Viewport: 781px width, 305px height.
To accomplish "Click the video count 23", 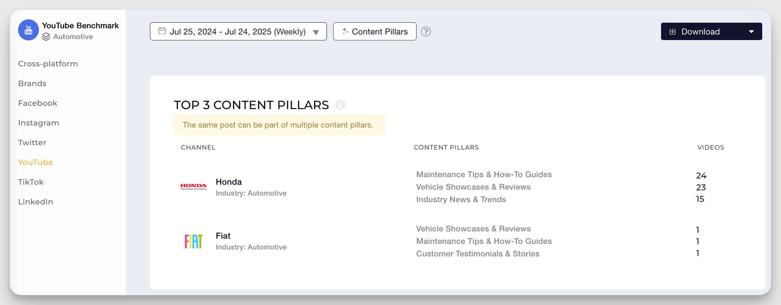I will (x=701, y=187).
